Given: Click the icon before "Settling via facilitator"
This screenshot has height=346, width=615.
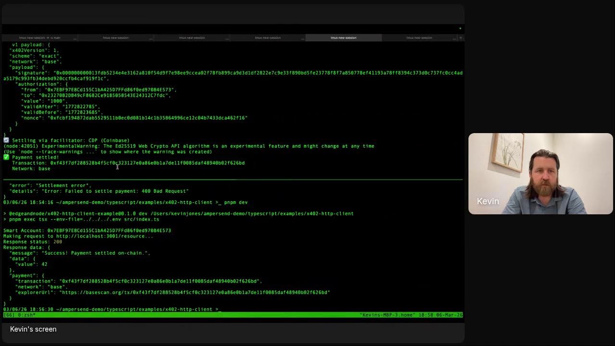Looking at the screenshot, I should point(6,140).
